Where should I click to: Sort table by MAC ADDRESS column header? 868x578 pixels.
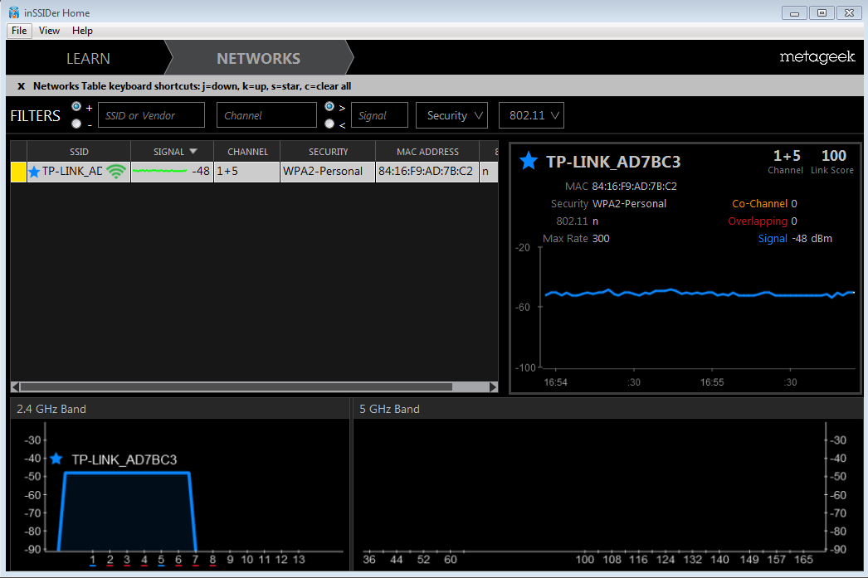click(427, 152)
